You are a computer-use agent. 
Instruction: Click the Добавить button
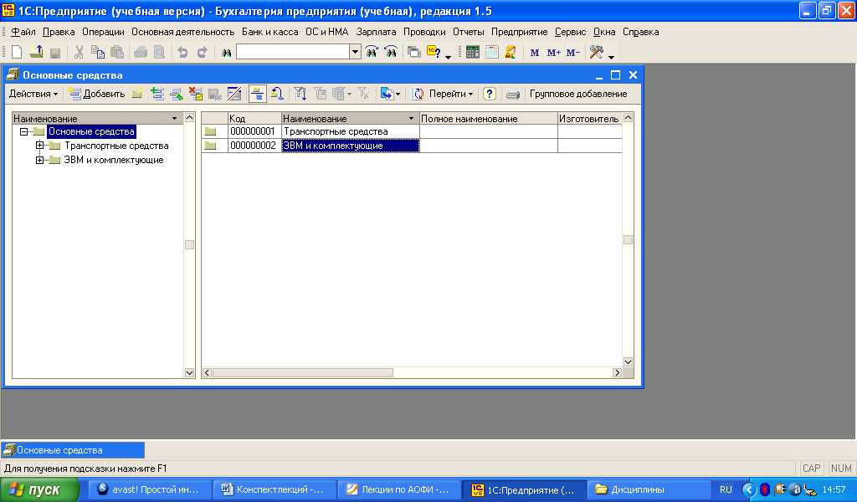click(x=97, y=94)
